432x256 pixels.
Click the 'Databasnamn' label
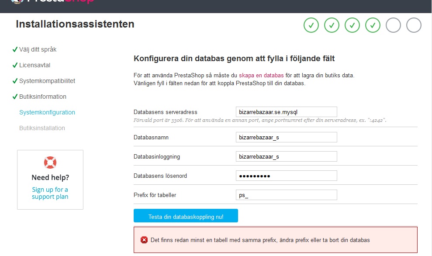[151, 138]
